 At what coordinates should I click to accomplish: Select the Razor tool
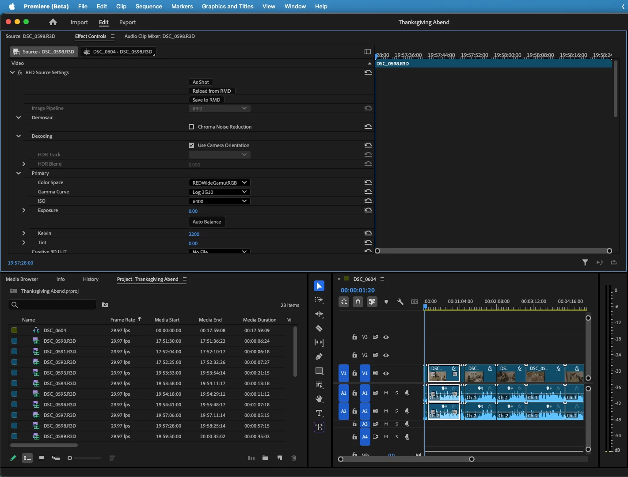click(319, 328)
